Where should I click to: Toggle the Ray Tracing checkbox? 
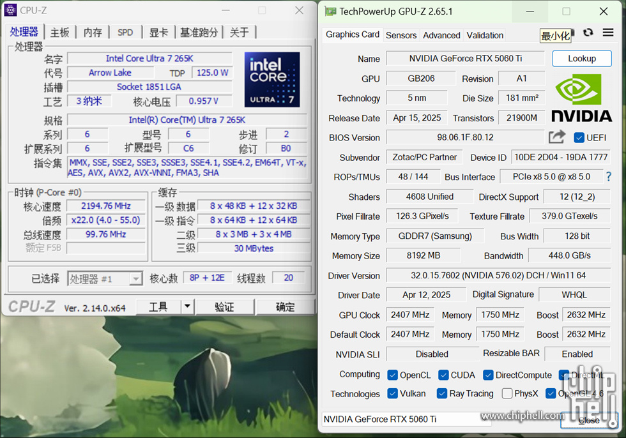point(441,393)
